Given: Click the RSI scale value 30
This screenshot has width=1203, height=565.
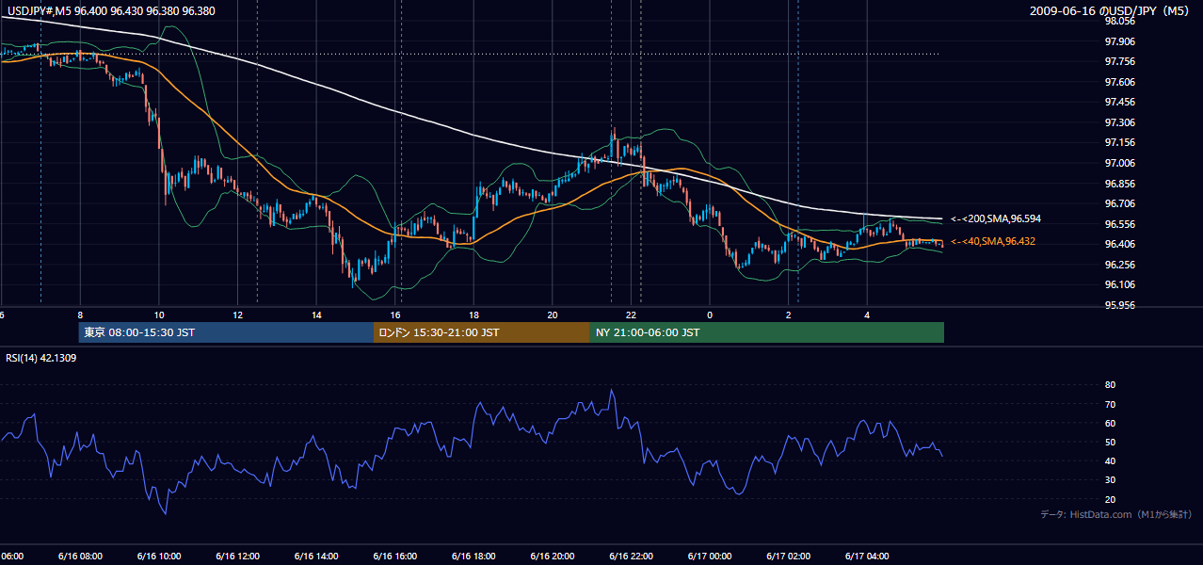Looking at the screenshot, I should pos(1110,480).
